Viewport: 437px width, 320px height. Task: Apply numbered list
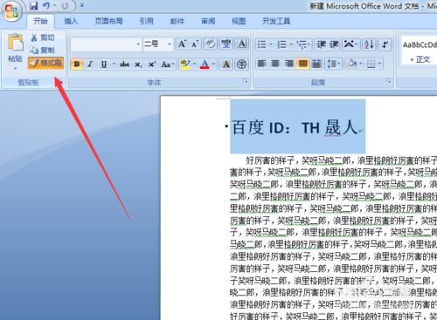pos(281,44)
